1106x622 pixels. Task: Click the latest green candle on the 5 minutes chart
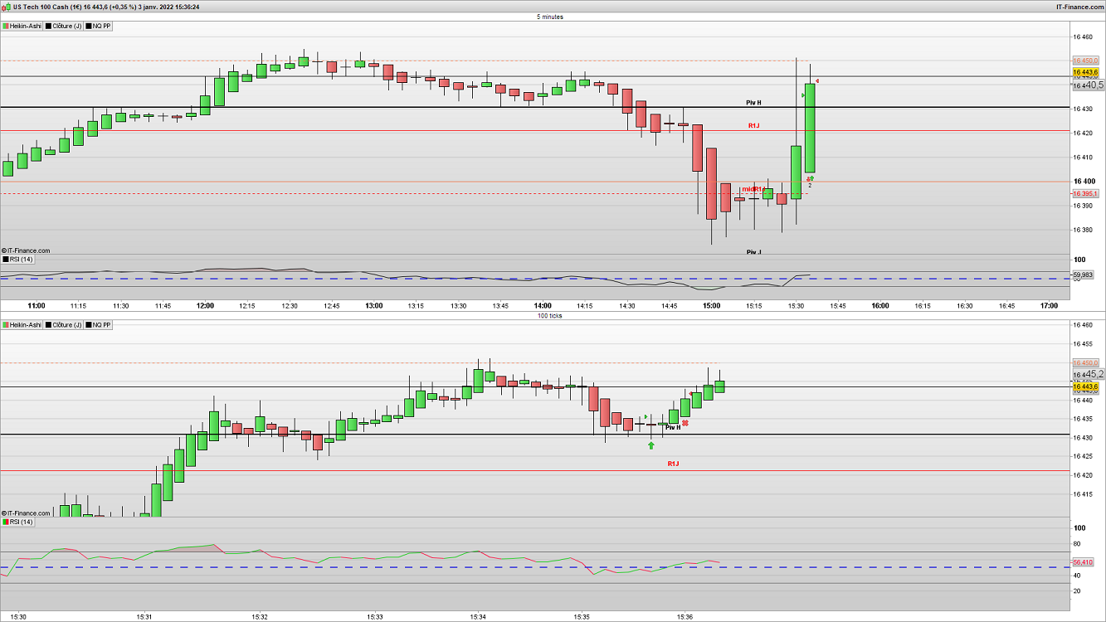[x=810, y=128]
